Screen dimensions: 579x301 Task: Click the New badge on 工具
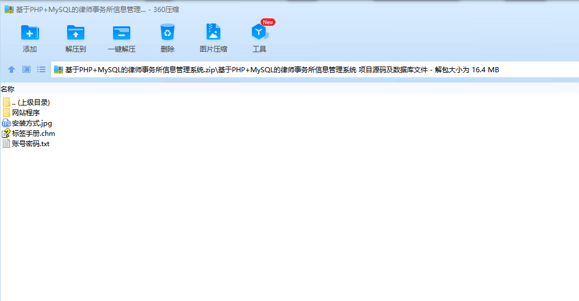point(268,22)
